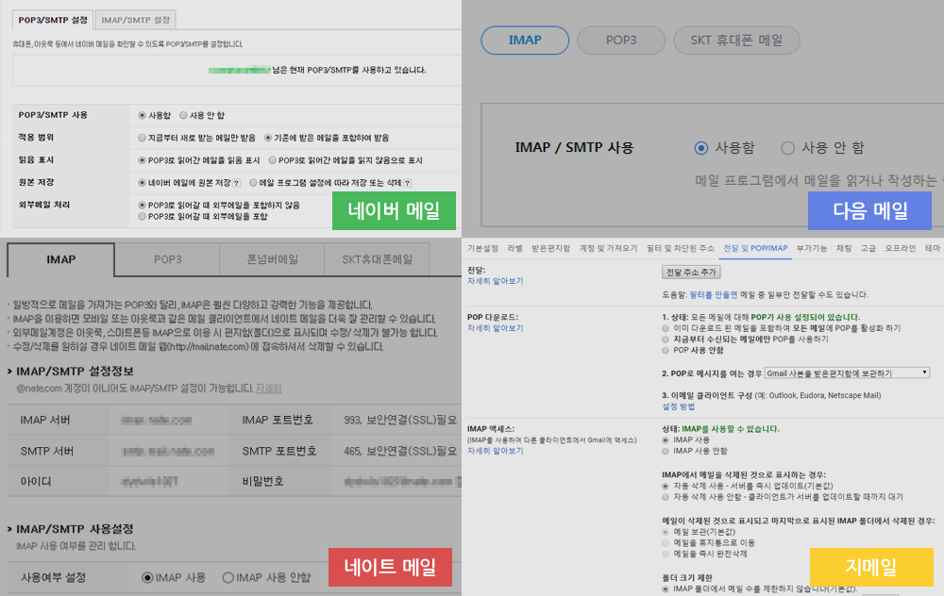The height and width of the screenshot is (596, 944).
Task: Select IMAP 폴더에서 메일 수를 제한하지 않습니다
Action: coord(666,589)
